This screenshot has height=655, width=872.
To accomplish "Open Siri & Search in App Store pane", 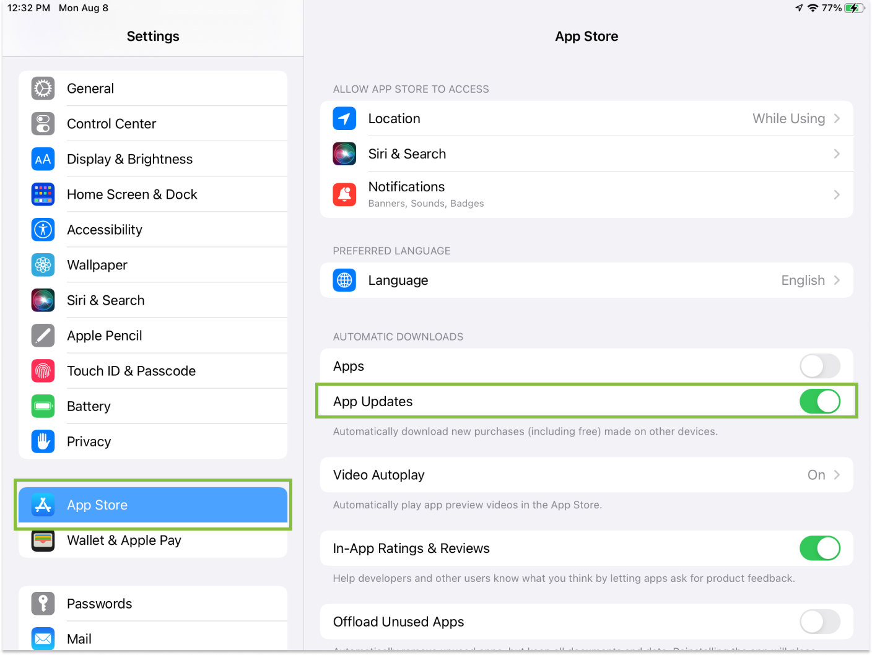I will click(x=586, y=154).
